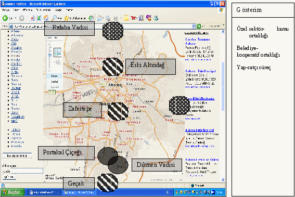
Task: Expand the Mail button dropdown arrow
Action: coord(103,18)
